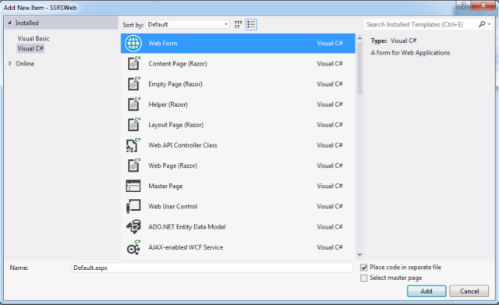The image size is (499, 305).
Task: Collapse the Installed tree node
Action: (x=9, y=23)
